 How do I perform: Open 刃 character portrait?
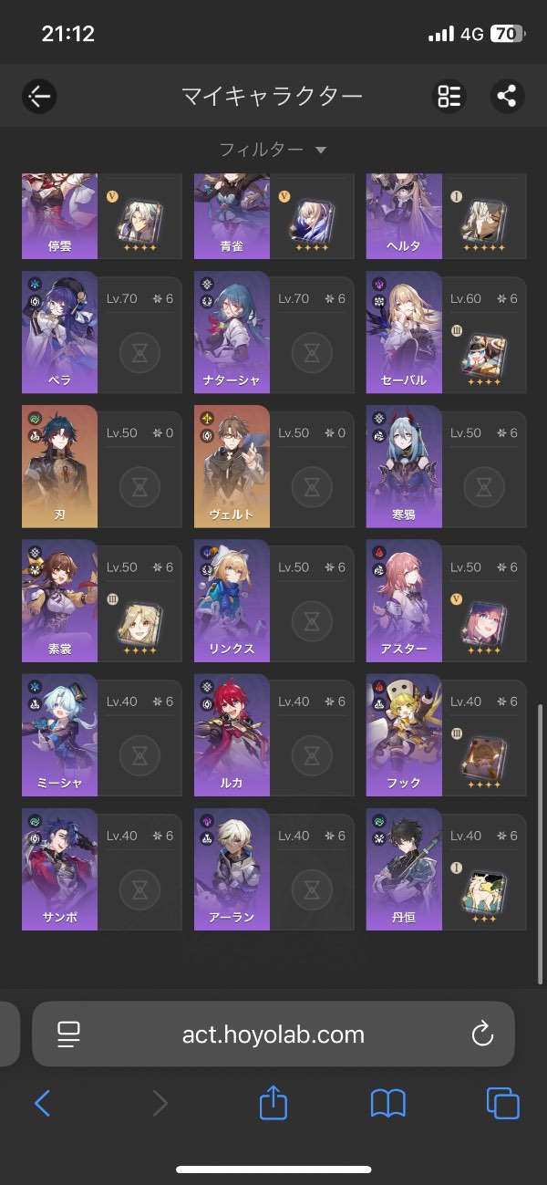(59, 466)
